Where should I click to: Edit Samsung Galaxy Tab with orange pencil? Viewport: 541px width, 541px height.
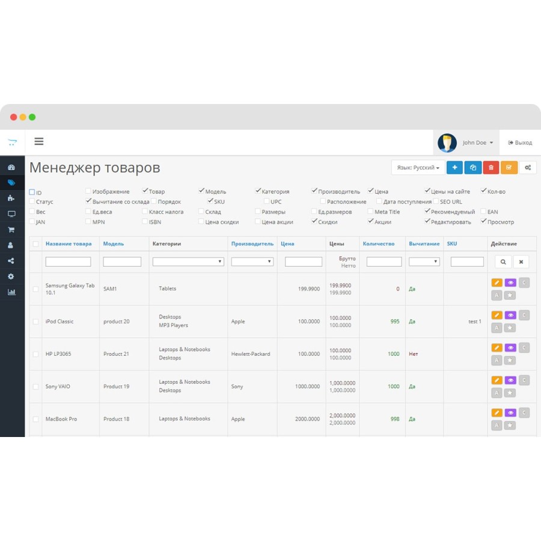tap(497, 283)
